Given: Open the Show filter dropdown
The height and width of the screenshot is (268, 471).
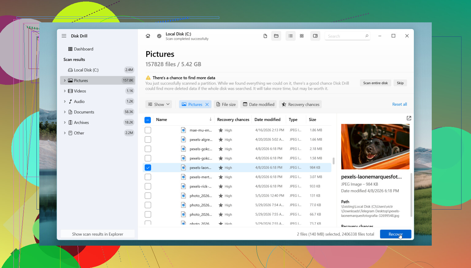Looking at the screenshot, I should [x=159, y=104].
